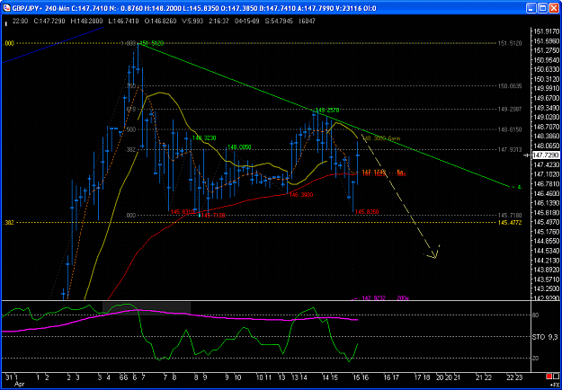Click the red 145.8310 swing low label

point(183,212)
